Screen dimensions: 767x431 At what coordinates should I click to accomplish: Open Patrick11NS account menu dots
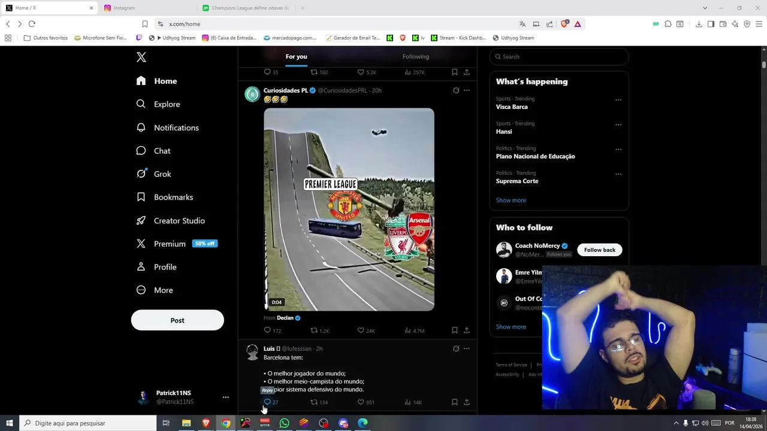click(x=226, y=397)
